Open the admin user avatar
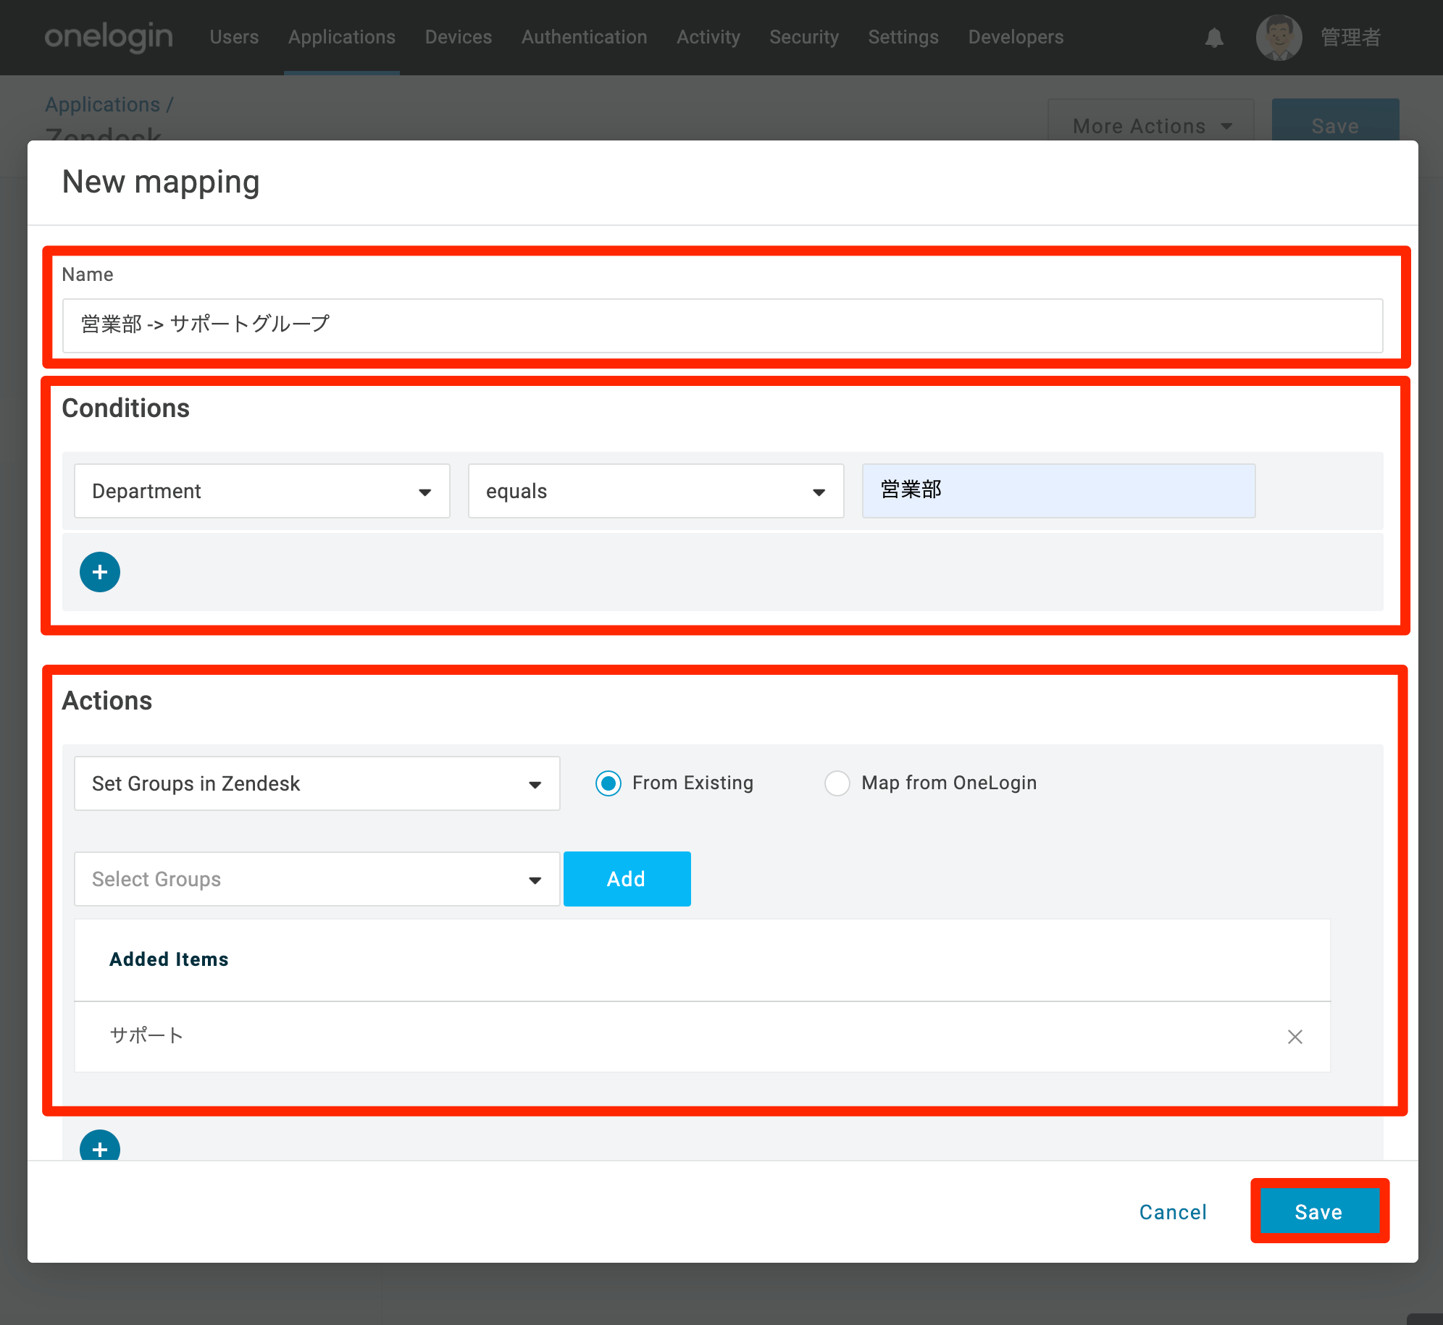 click(1279, 38)
